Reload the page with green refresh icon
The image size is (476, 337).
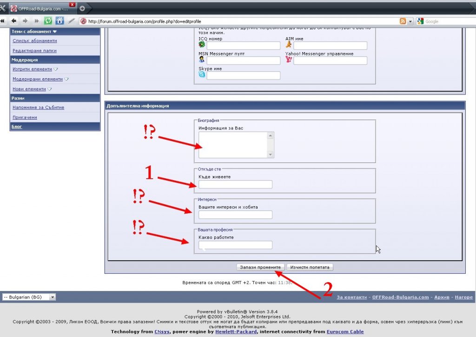click(48, 20)
